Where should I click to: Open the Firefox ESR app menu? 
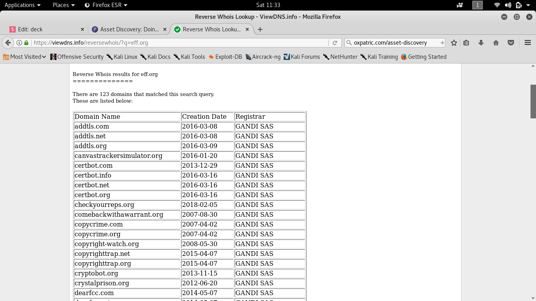[x=106, y=5]
